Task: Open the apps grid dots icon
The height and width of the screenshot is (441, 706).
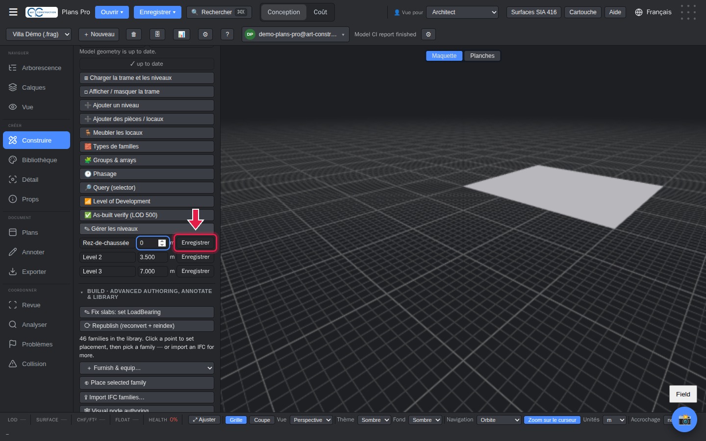Action: point(688,12)
